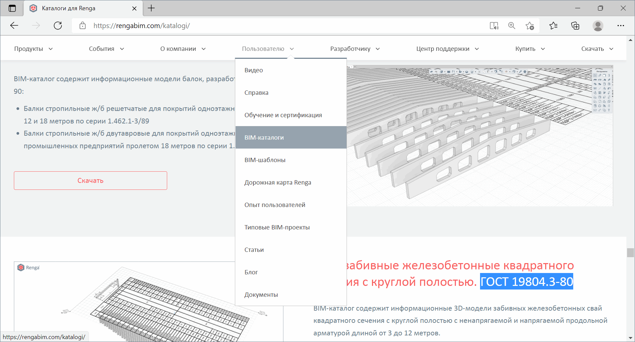Open the browser profile avatar
Viewport: 635px width, 342px height.
pos(598,26)
